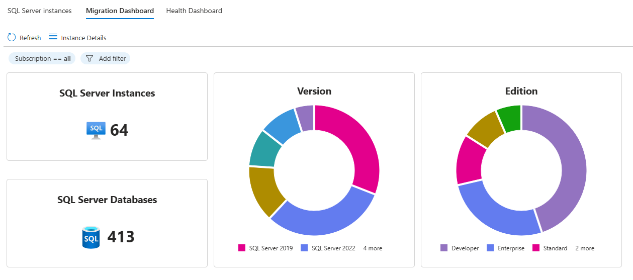This screenshot has height=280, width=633.
Task: Open the Instance Details list icon
Action: (x=53, y=37)
